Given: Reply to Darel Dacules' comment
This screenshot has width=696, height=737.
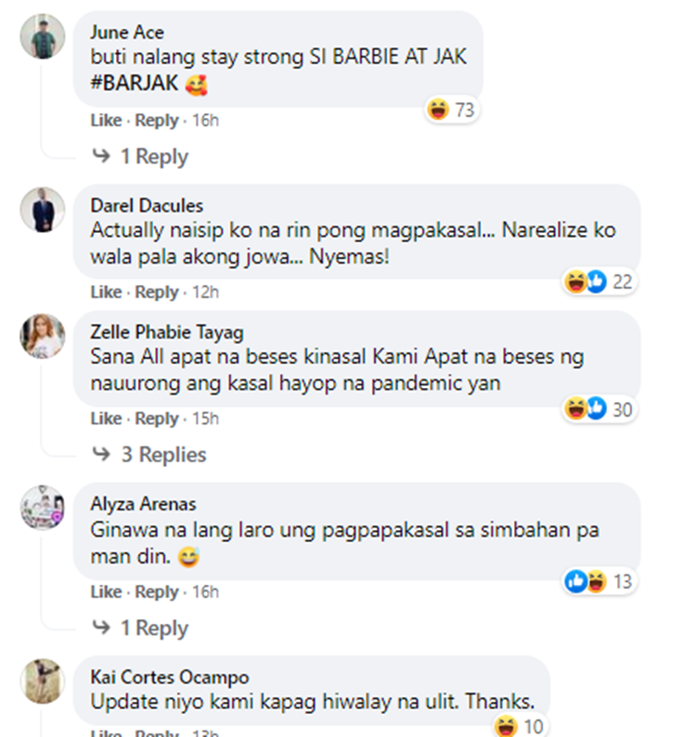Looking at the screenshot, I should tap(157, 291).
